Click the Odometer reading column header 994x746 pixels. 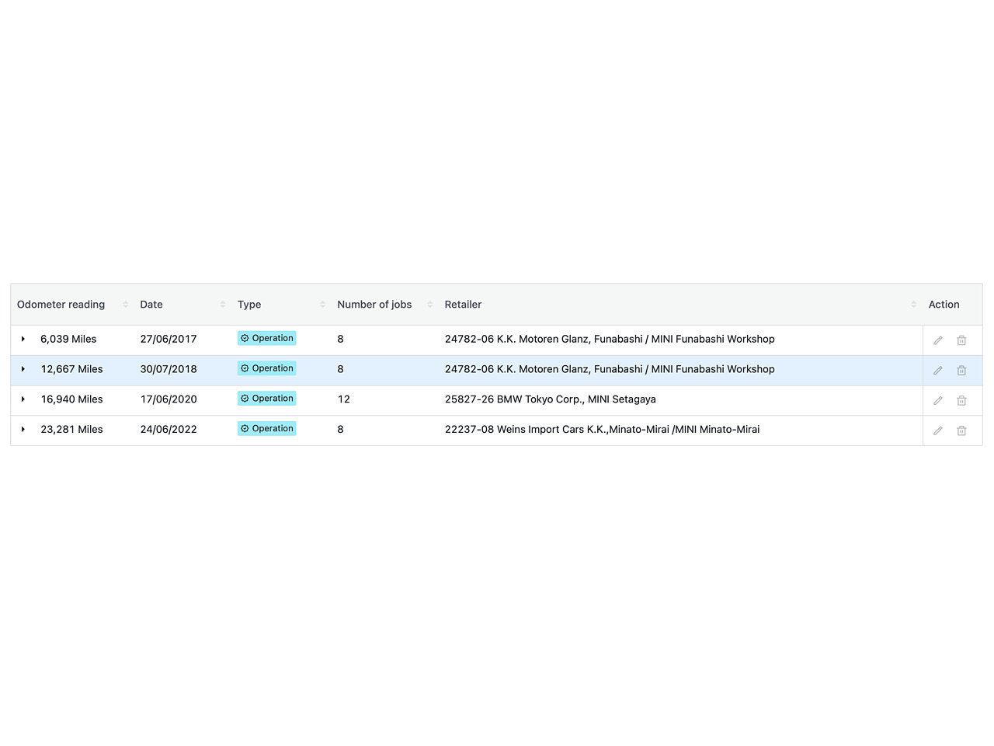click(61, 305)
